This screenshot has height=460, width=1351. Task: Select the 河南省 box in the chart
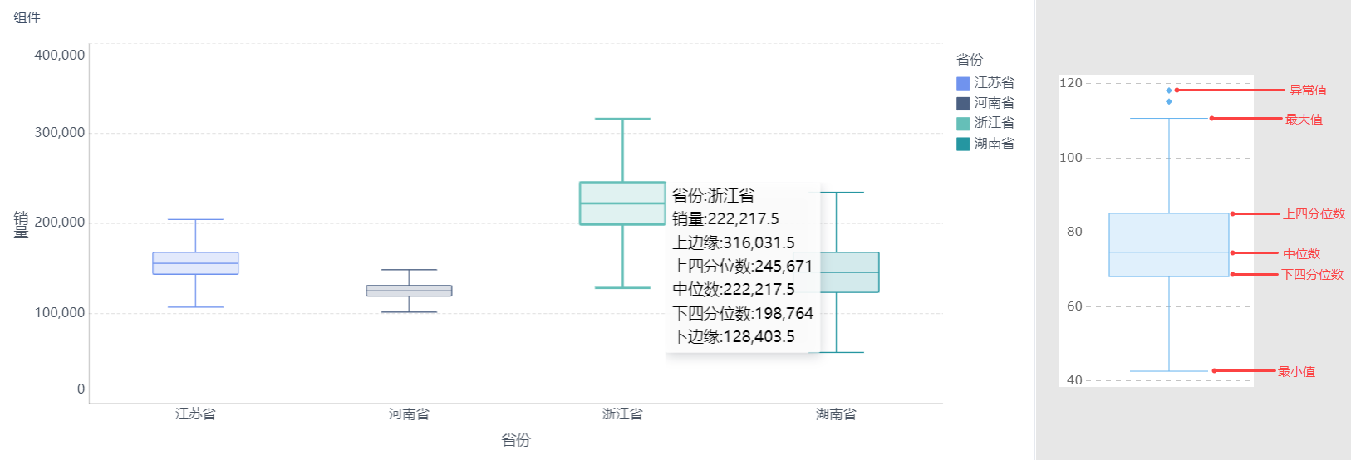point(409,291)
